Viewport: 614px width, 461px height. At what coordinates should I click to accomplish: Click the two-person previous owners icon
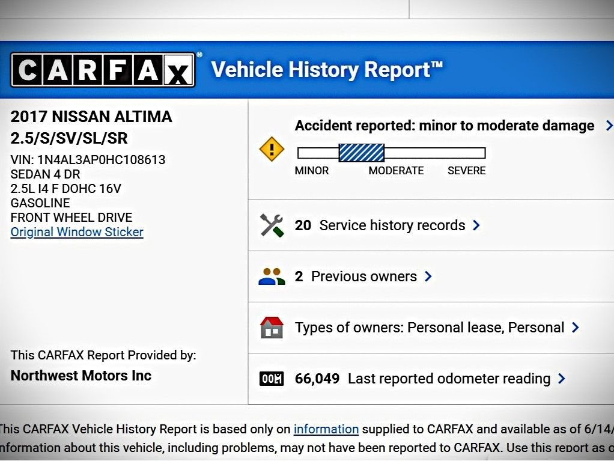tap(271, 276)
